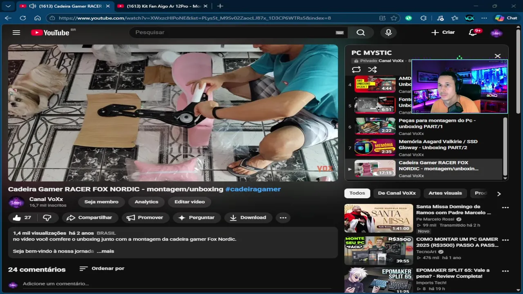Go back with browser back arrow
This screenshot has width=523, height=294.
pos(8,18)
